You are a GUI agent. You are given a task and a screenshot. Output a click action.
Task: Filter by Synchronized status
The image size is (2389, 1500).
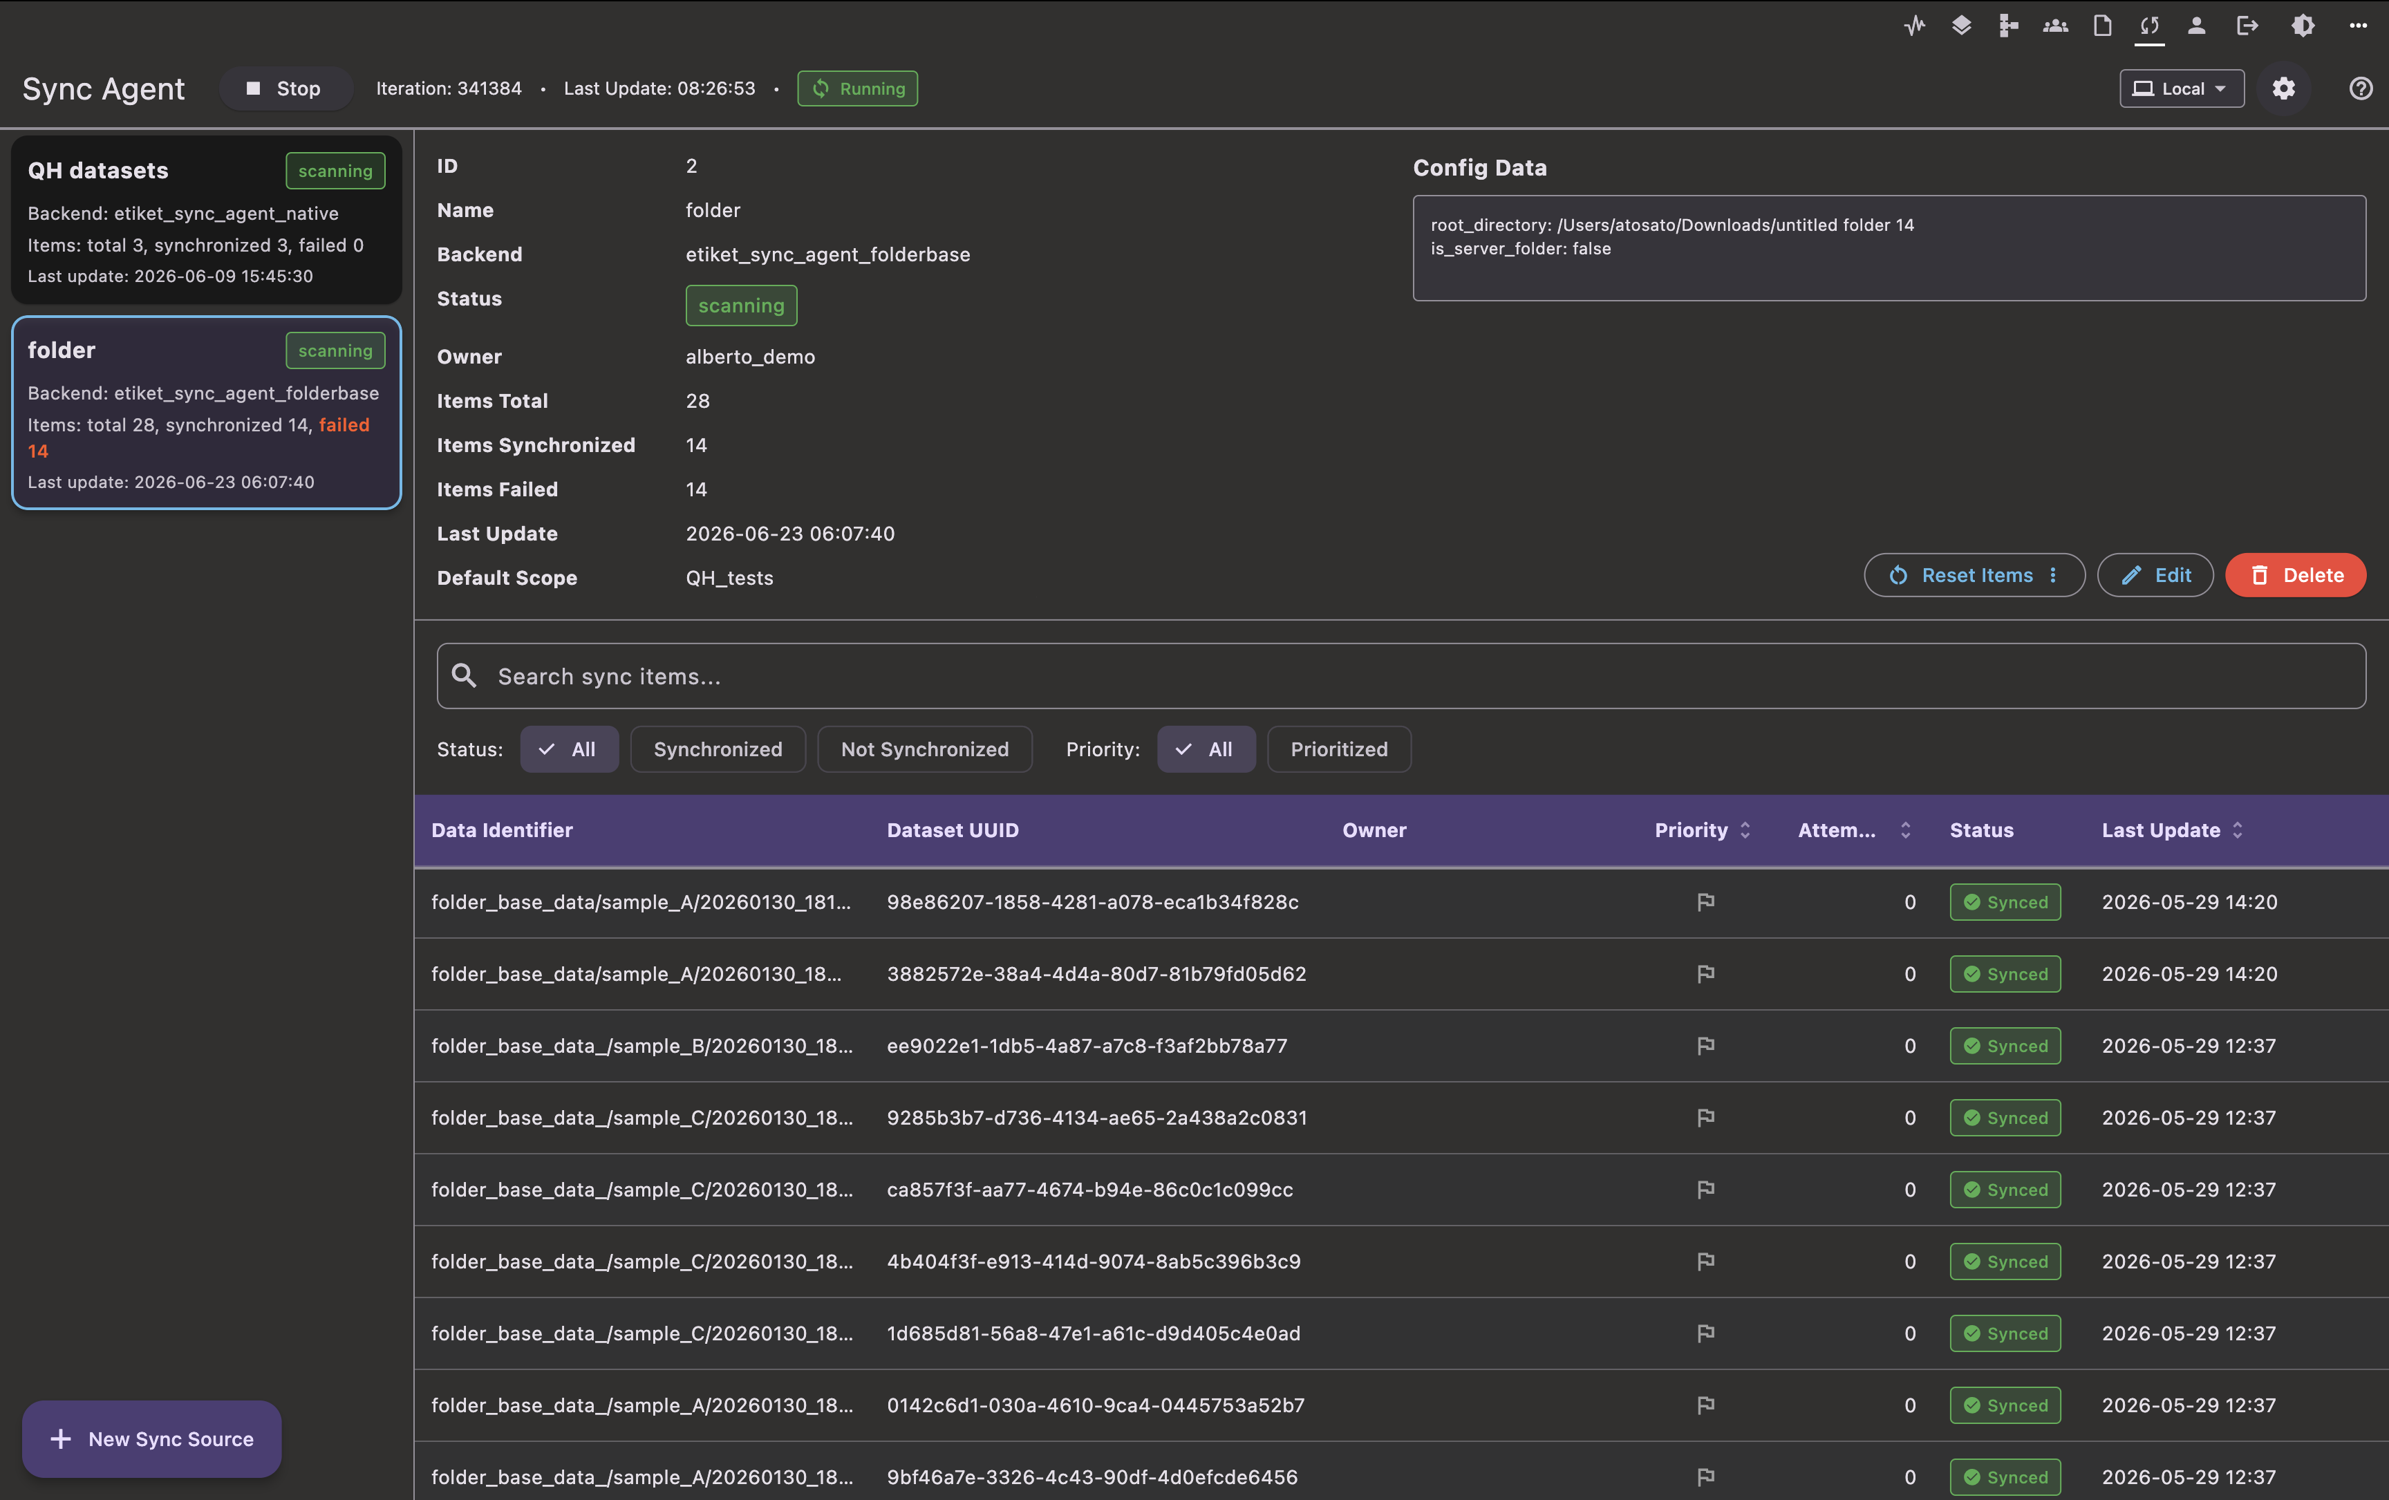718,749
